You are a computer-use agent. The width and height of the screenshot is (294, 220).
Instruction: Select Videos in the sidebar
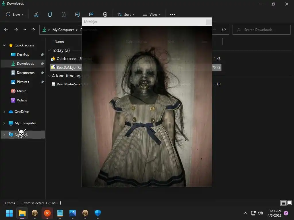22,100
